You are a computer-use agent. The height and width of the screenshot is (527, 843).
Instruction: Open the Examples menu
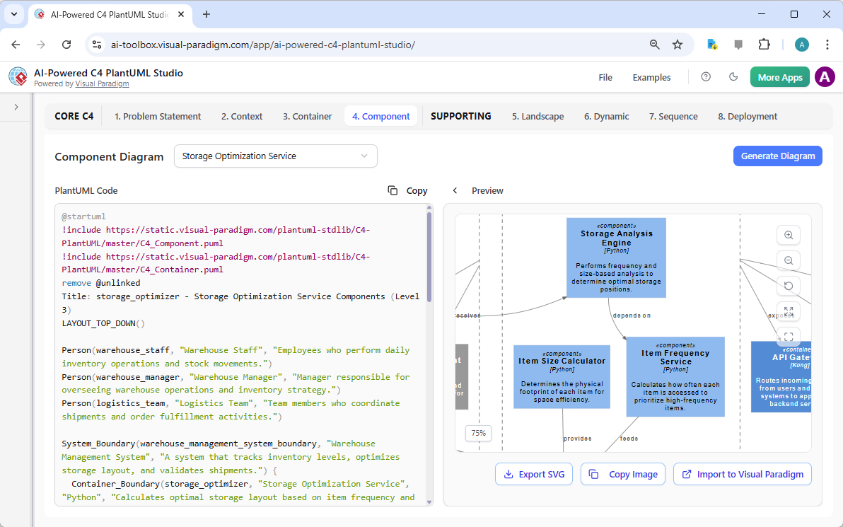[x=651, y=77]
